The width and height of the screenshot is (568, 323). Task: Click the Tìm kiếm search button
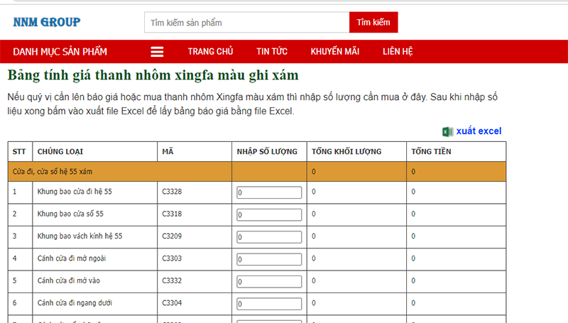point(373,22)
